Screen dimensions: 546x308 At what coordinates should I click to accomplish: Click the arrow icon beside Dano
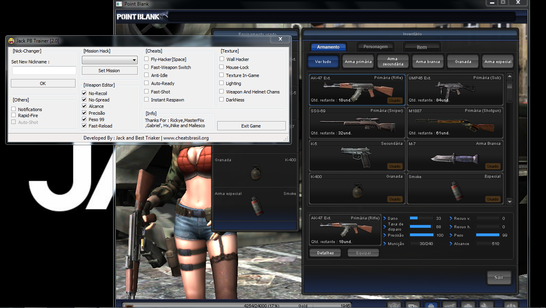[x=385, y=218]
